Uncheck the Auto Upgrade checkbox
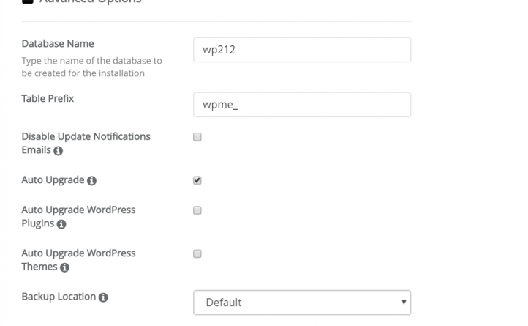 click(197, 180)
